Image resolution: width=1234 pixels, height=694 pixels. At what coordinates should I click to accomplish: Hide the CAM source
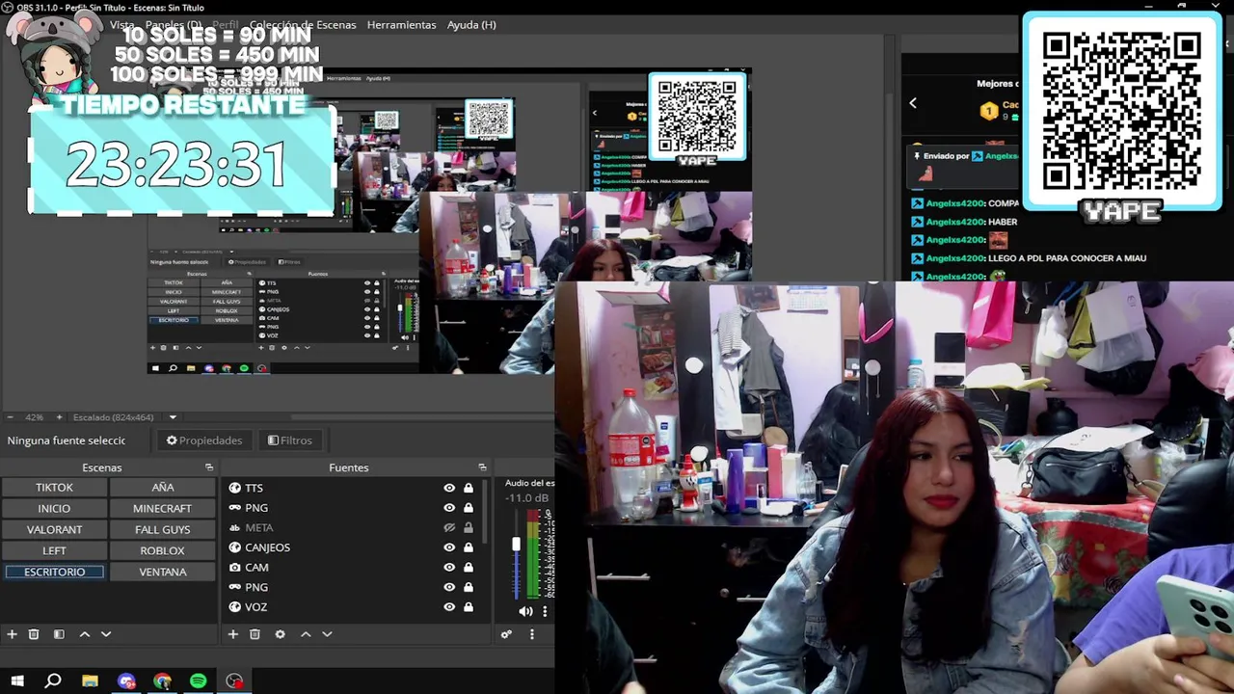coord(449,568)
